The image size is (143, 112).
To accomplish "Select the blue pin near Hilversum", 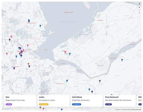I will coord(67,81).
